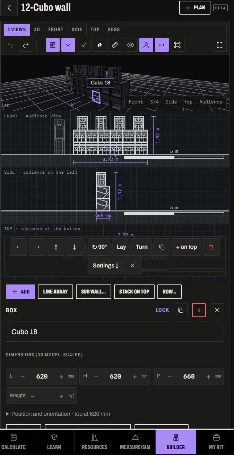
Task: Switch to 4 VIEWS tab
Action: [17, 30]
